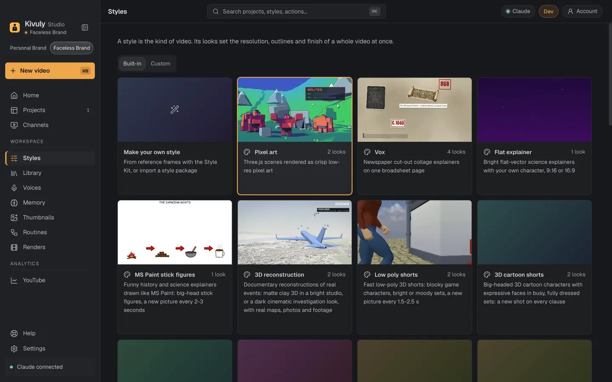This screenshot has height=382, width=612.
Task: Open Thumbnails via its image icon
Action: [14, 218]
